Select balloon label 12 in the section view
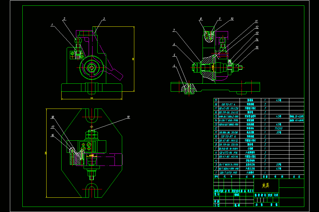Image resolution: width=319 pixels, height=212 pixels. (x=257, y=27)
